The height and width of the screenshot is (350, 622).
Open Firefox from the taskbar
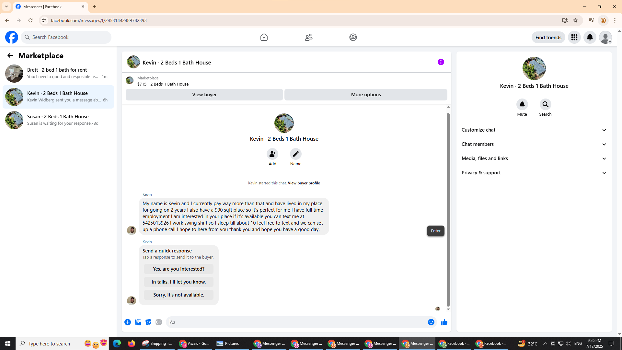(132, 344)
